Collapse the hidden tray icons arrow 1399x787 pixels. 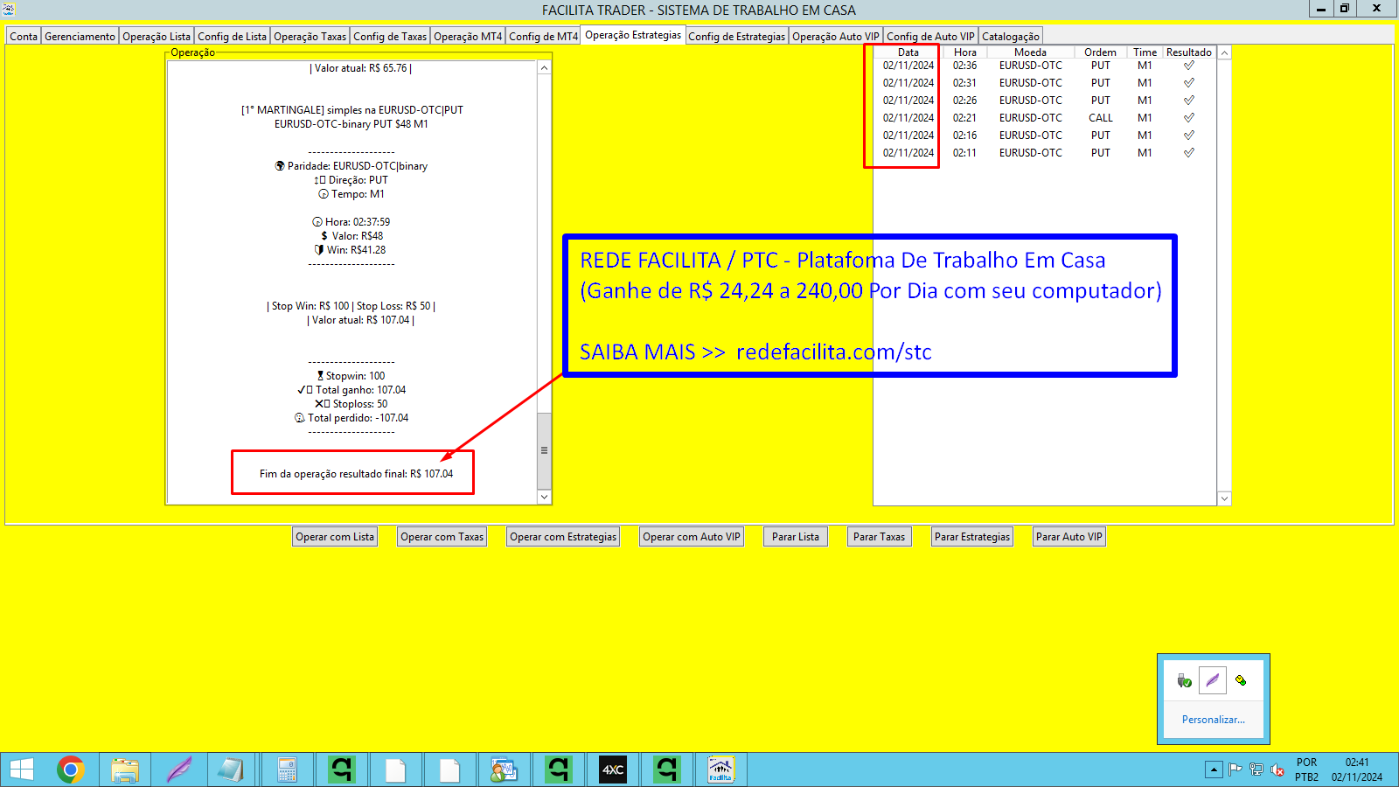click(1214, 770)
